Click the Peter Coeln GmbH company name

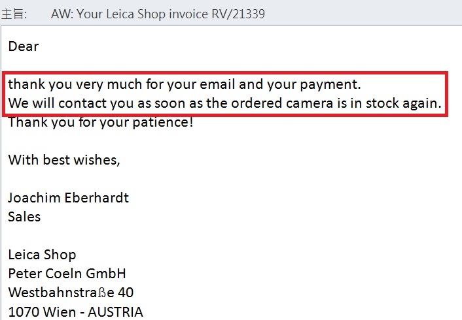(67, 274)
